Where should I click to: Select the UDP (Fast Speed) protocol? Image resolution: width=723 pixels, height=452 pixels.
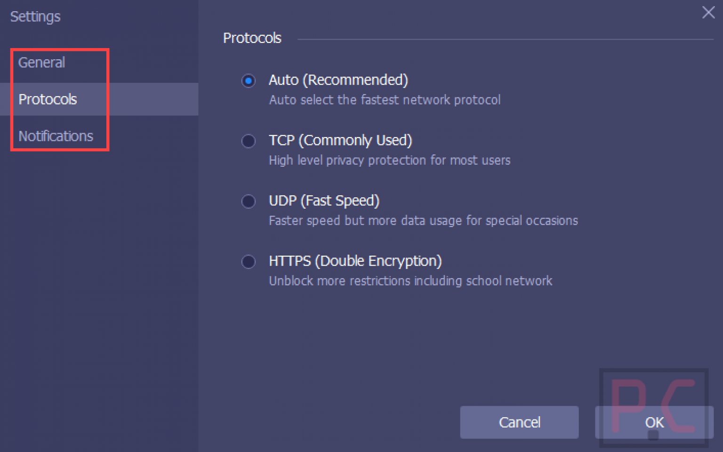(249, 202)
